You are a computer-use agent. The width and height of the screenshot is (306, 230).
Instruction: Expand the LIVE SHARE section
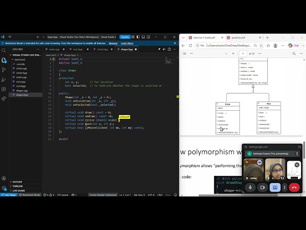[x=19, y=191]
